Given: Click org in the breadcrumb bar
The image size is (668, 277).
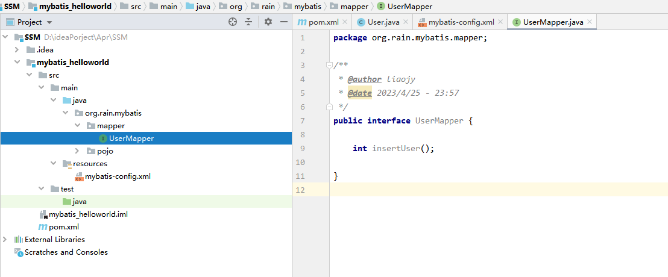Looking at the screenshot, I should click(x=236, y=7).
